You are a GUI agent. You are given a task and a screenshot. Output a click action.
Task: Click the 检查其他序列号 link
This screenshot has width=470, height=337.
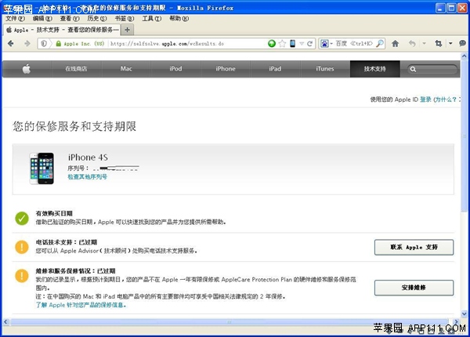[x=87, y=177]
